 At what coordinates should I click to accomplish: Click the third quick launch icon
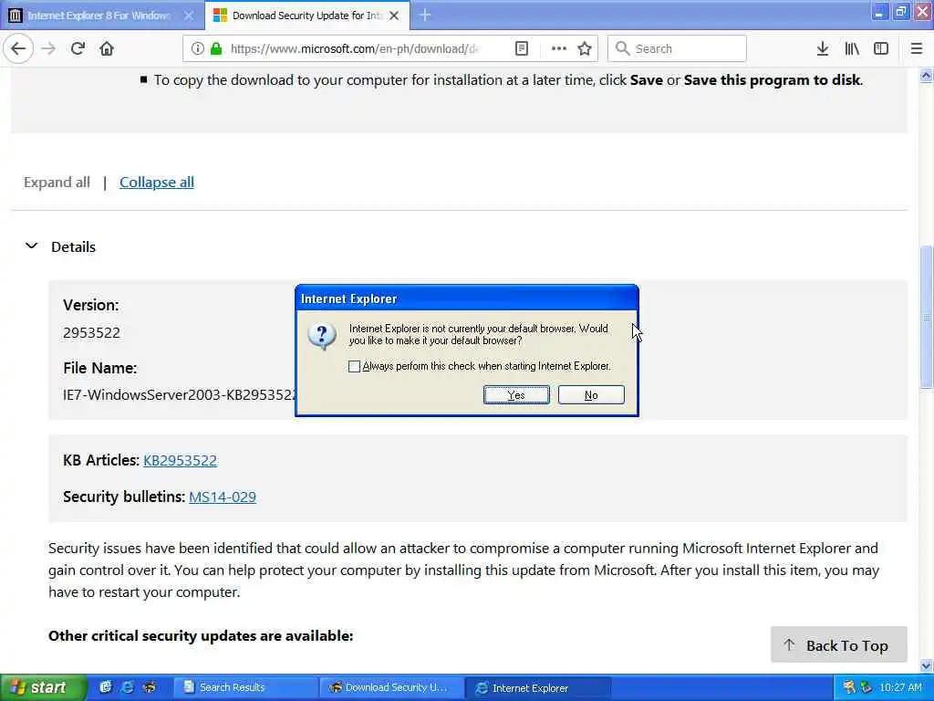coord(149,687)
